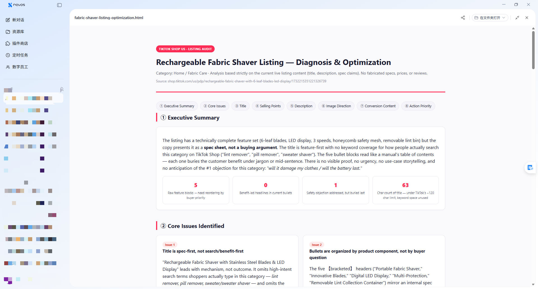Click the Issue 1 badge
538x289 pixels.
coord(170,245)
